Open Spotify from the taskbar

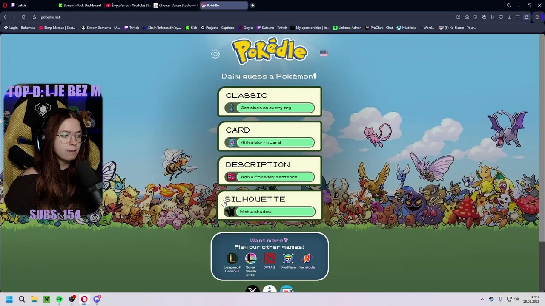[59, 299]
